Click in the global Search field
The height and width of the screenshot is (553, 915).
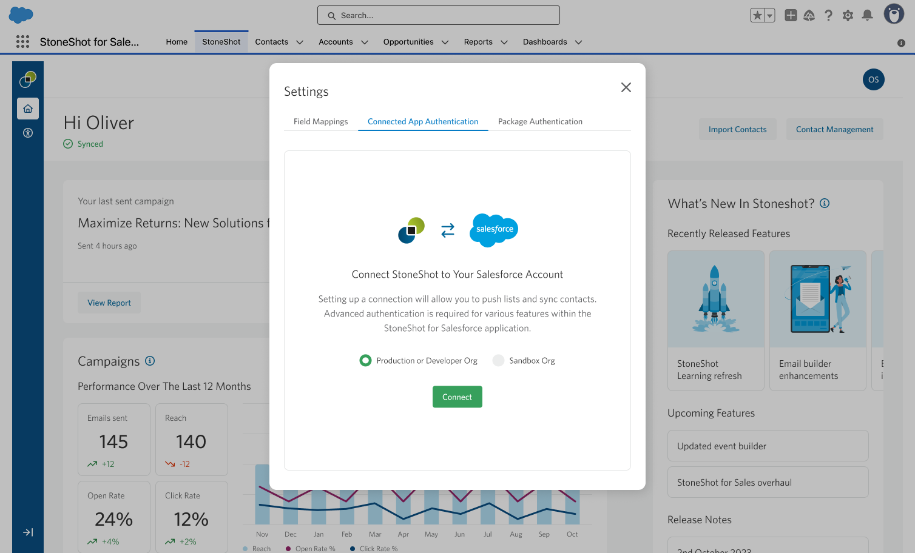[439, 15]
